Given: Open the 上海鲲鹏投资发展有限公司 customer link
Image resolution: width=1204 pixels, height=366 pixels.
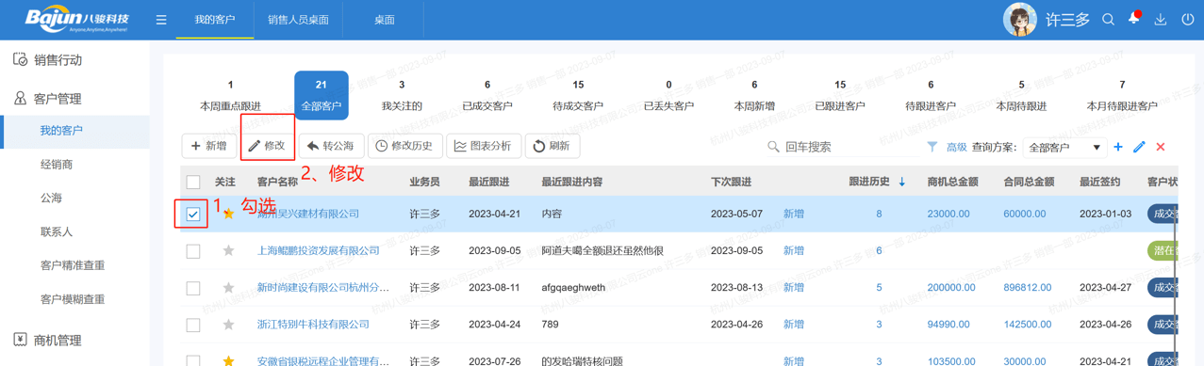Looking at the screenshot, I should [319, 251].
